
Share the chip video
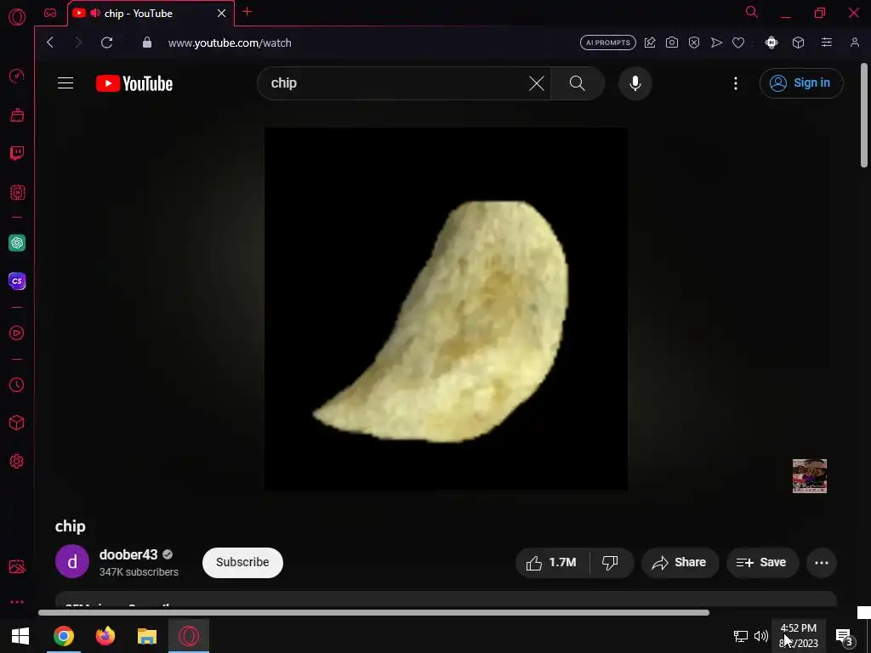point(680,563)
